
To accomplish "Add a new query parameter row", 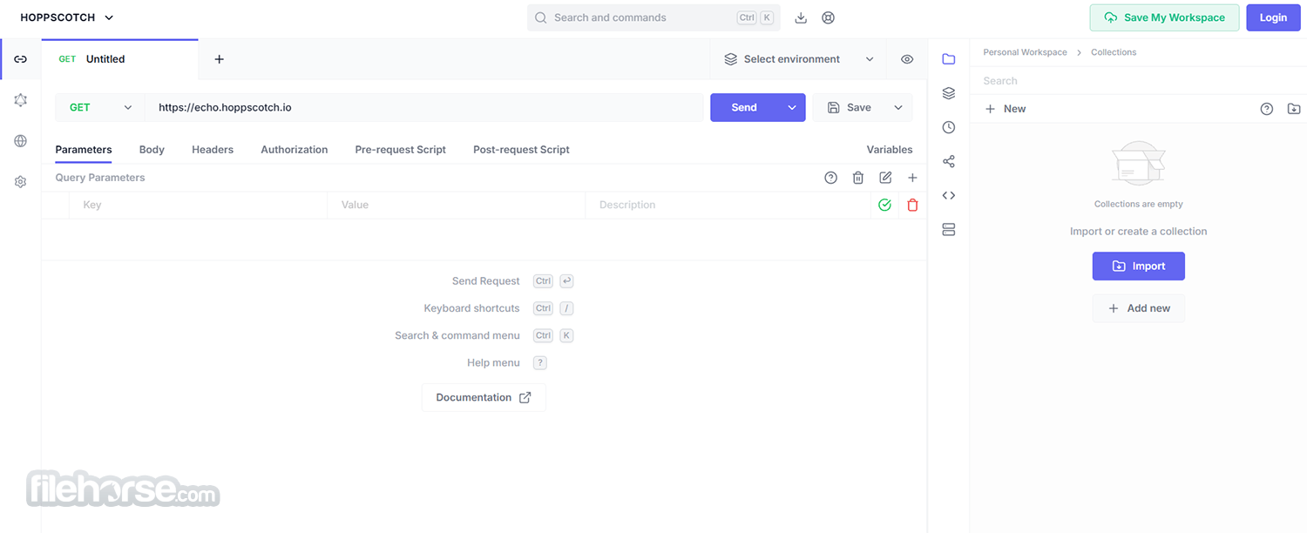I will pos(912,178).
